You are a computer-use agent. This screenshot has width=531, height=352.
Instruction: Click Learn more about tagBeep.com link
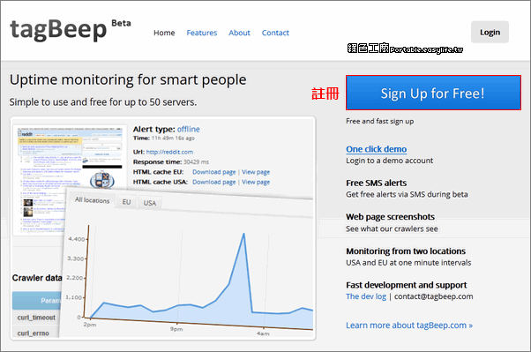point(409,326)
